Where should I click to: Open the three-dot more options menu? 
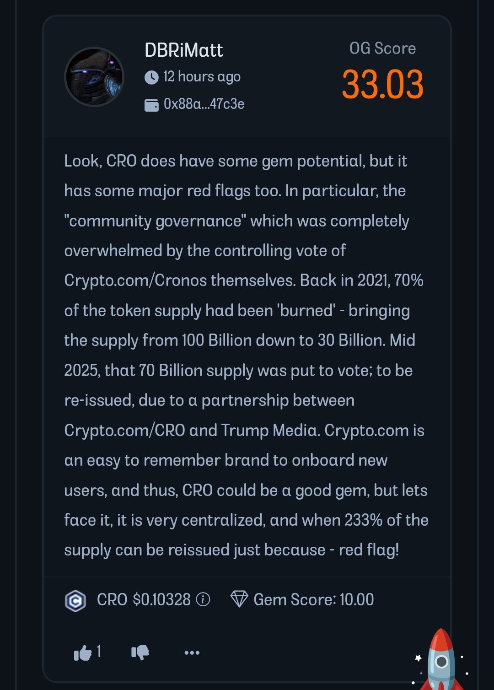[x=192, y=652]
